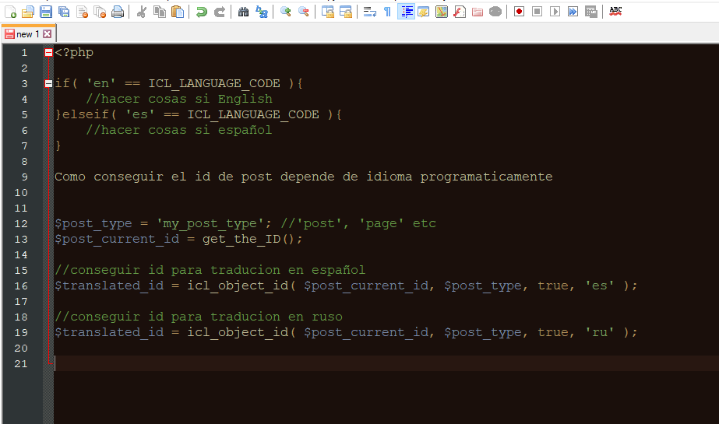Close the 'new 1' tab with X
Viewport: 719px width, 424px height.
pos(48,34)
